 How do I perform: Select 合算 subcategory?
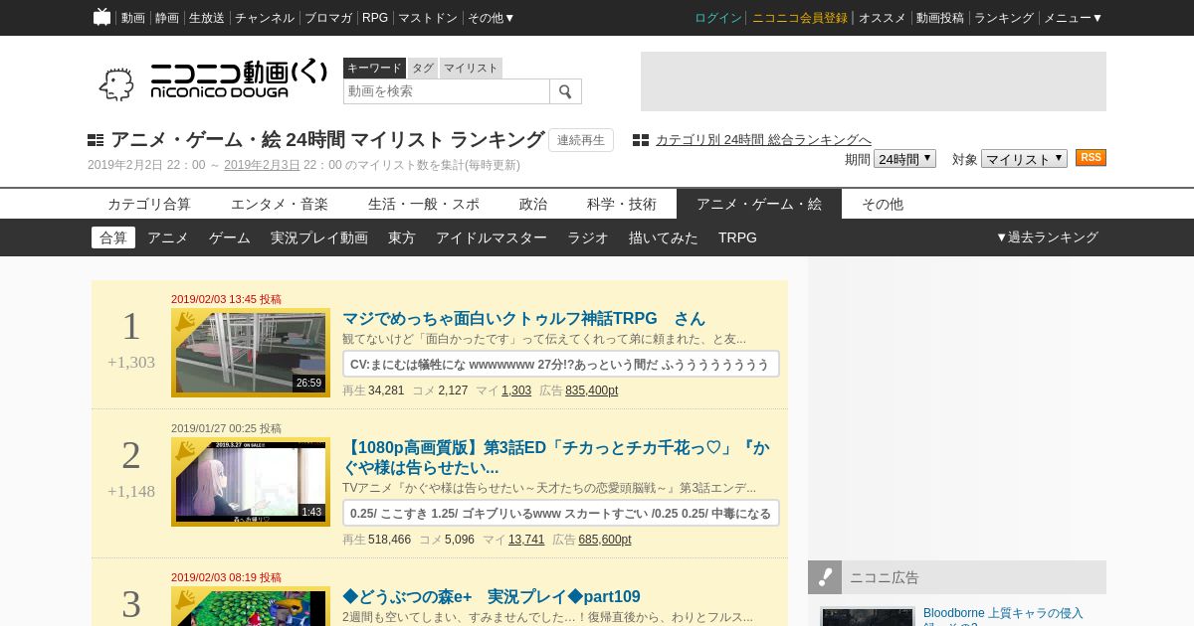click(113, 237)
